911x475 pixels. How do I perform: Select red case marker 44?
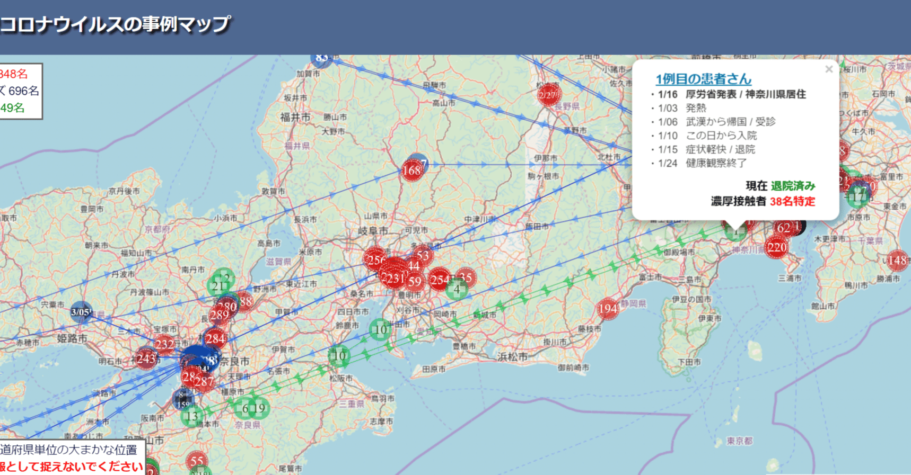pos(413,266)
